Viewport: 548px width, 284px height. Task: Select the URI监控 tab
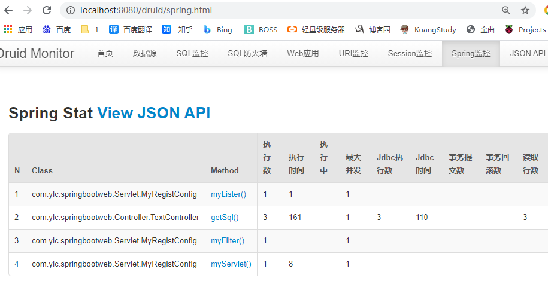(353, 53)
